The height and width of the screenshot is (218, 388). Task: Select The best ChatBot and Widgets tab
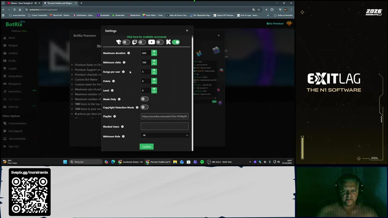(60, 3)
